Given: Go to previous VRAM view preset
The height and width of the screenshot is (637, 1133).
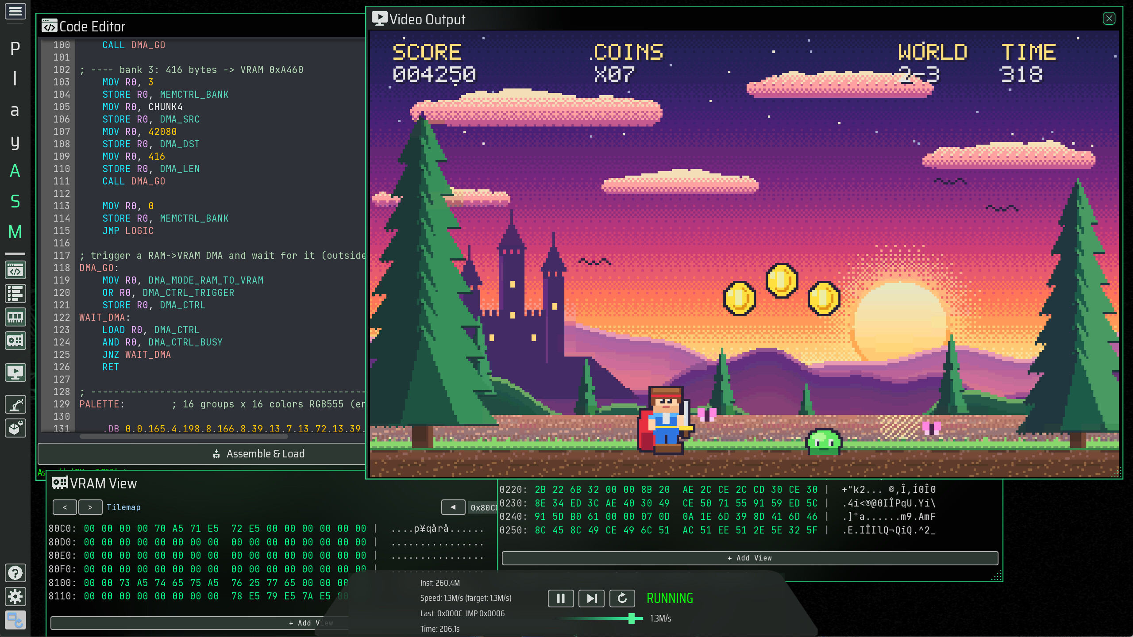Looking at the screenshot, I should [x=65, y=507].
